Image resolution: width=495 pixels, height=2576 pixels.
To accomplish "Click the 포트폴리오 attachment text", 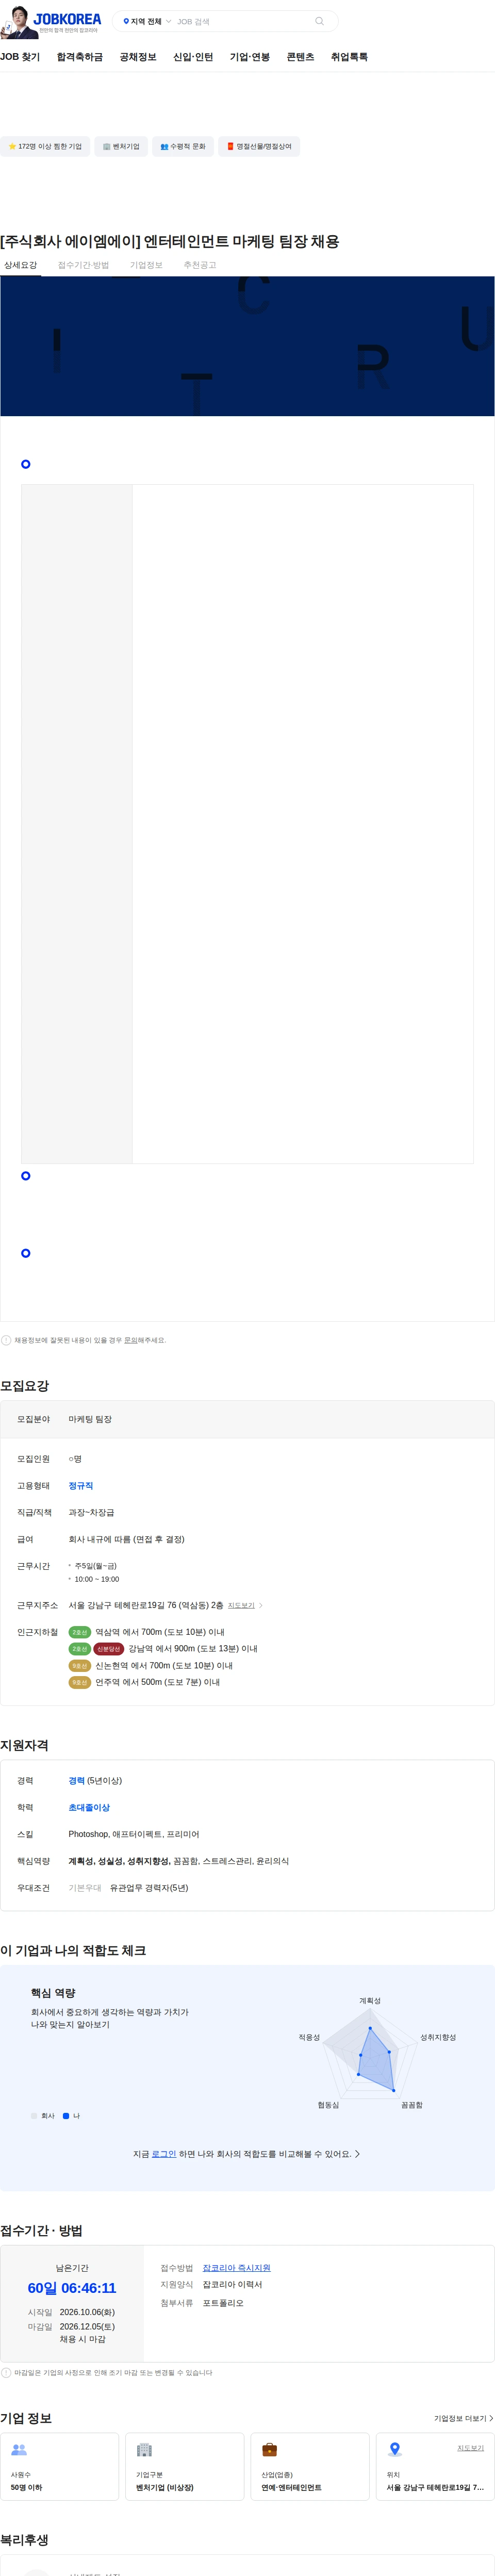I will click(x=223, y=2303).
